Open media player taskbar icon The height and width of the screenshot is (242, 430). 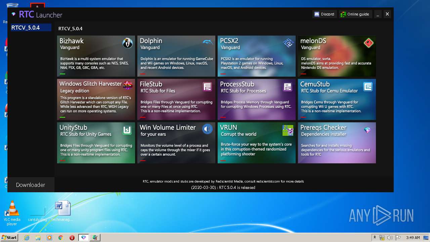49,238
